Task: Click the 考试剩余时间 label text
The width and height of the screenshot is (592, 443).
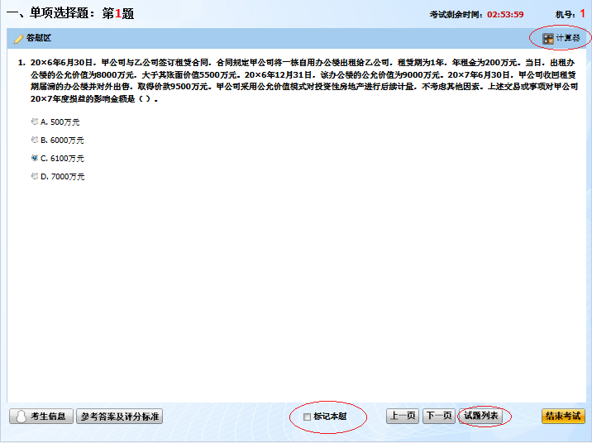Action: click(x=456, y=14)
